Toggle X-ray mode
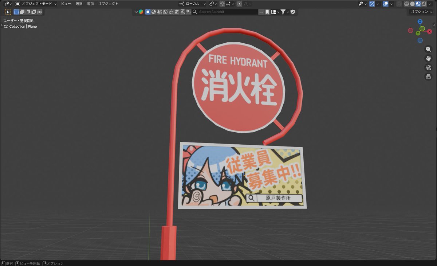Viewport: 437px width, 266px height. 399,4
